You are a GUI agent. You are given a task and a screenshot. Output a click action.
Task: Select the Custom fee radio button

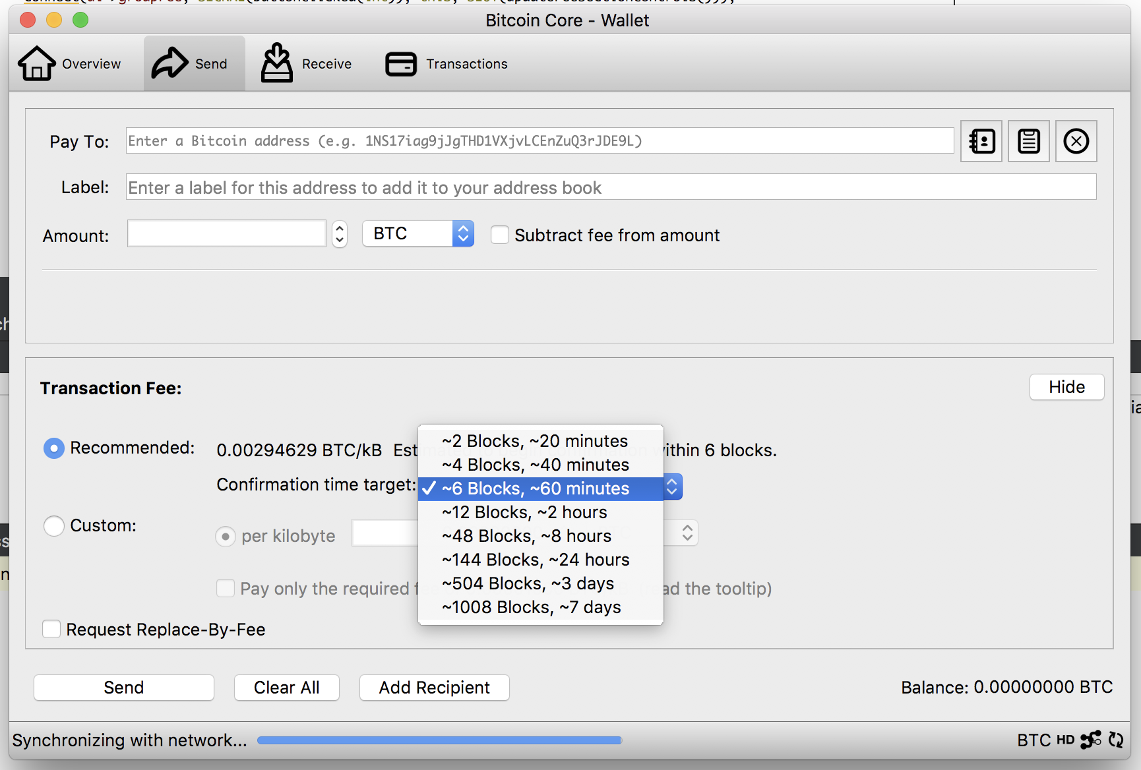54,526
